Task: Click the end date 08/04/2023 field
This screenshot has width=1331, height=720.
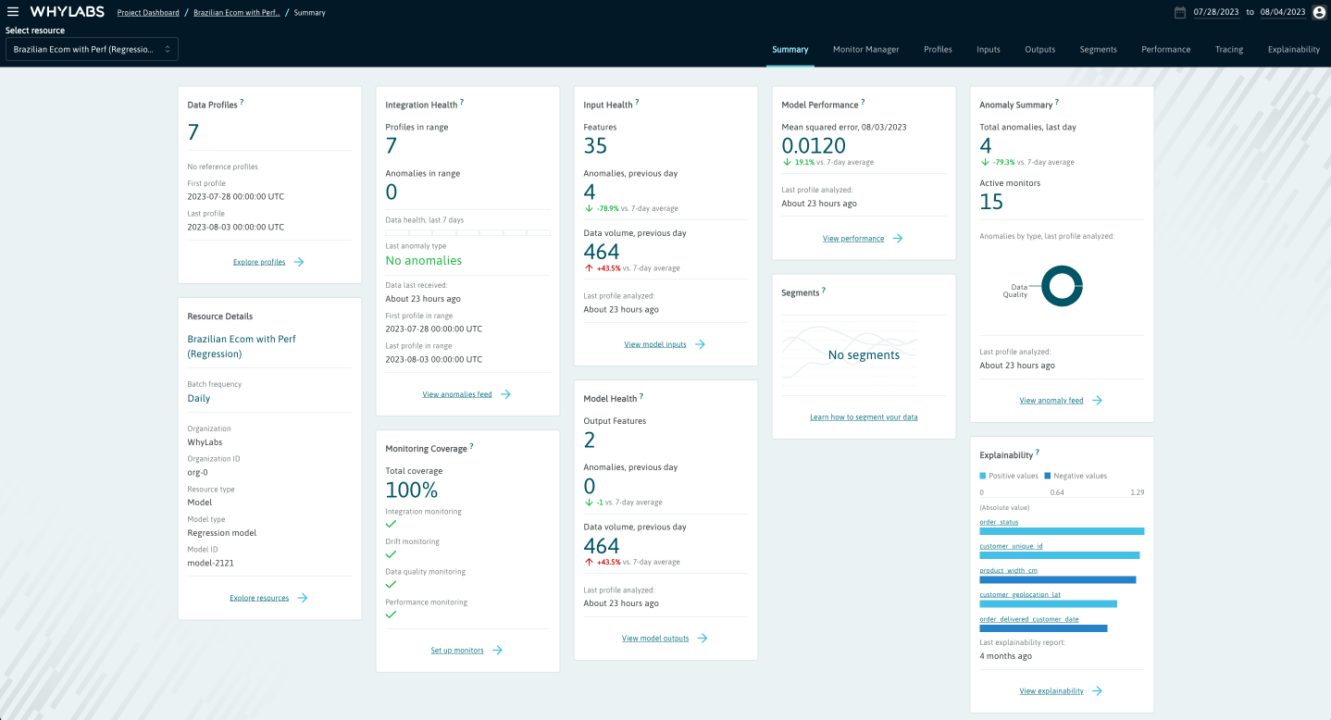Action: pos(1282,12)
